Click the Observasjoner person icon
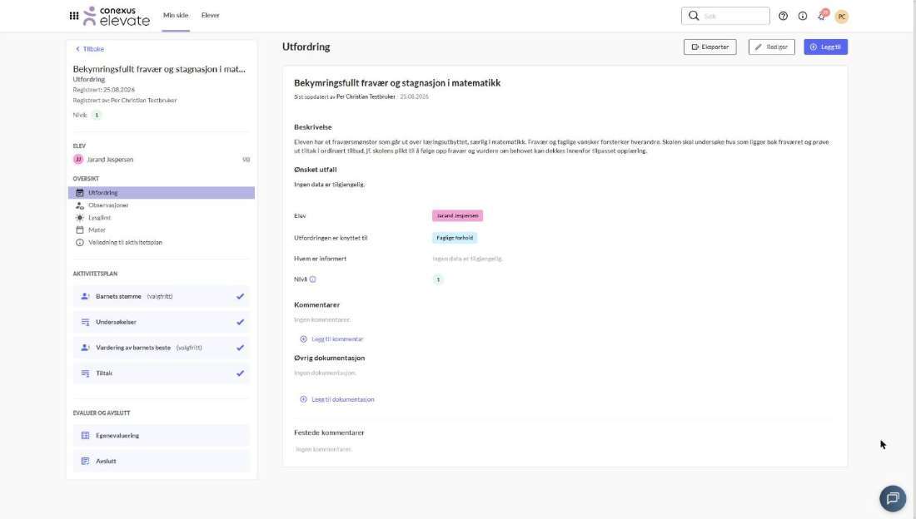This screenshot has width=916, height=519. pos(80,205)
